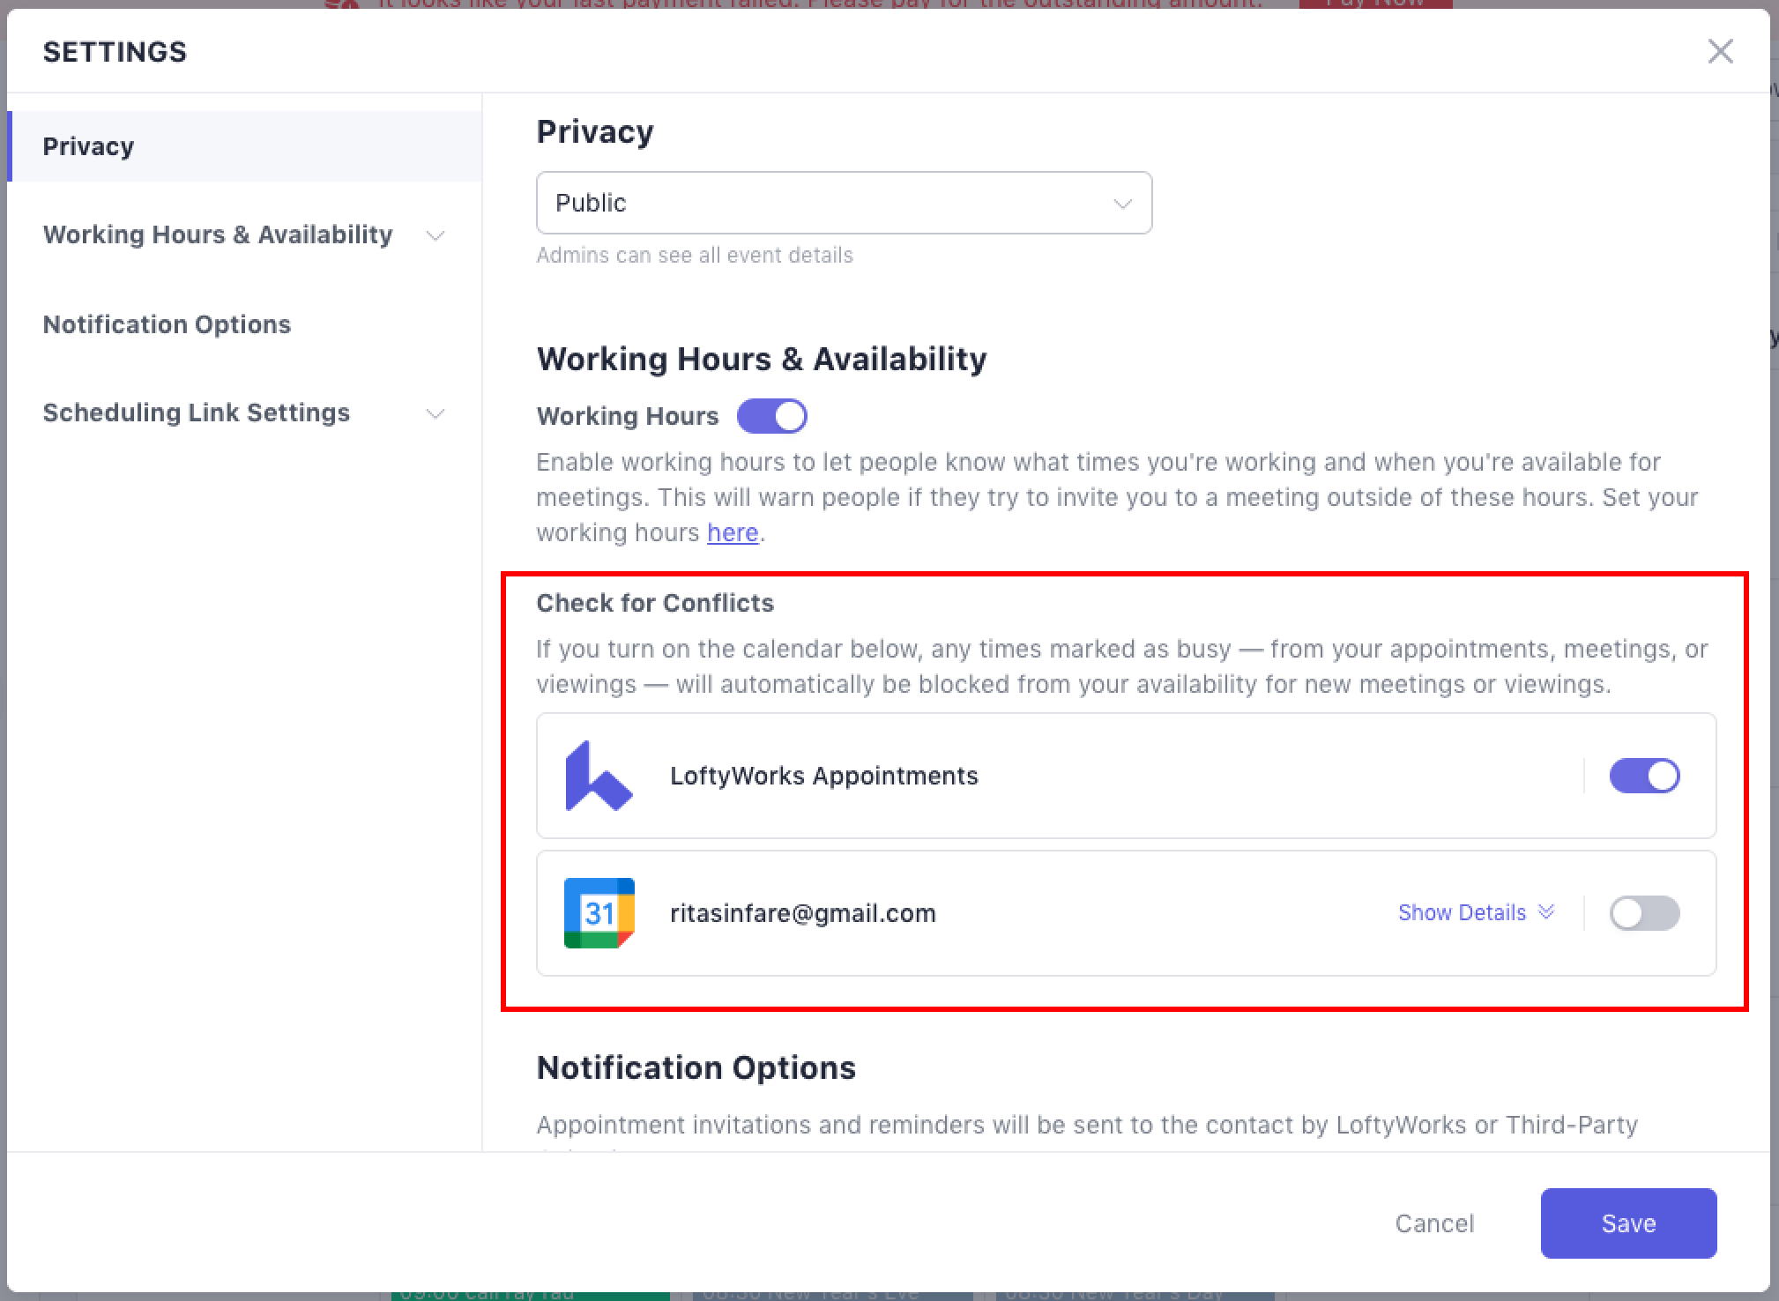Click the Google Calendar icon
Viewport: 1779px width, 1301px height.
click(x=599, y=913)
